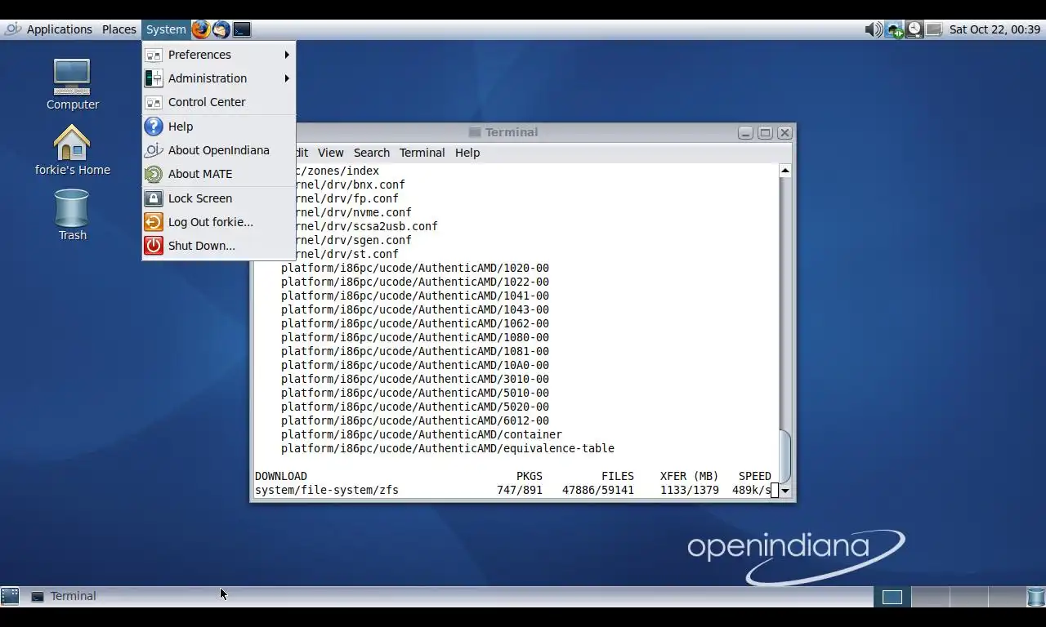This screenshot has height=627, width=1046.
Task: Choose Control Center from System menu
Action: [219, 102]
